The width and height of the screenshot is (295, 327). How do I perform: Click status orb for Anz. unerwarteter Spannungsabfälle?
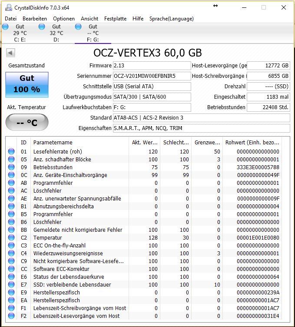tap(11, 198)
